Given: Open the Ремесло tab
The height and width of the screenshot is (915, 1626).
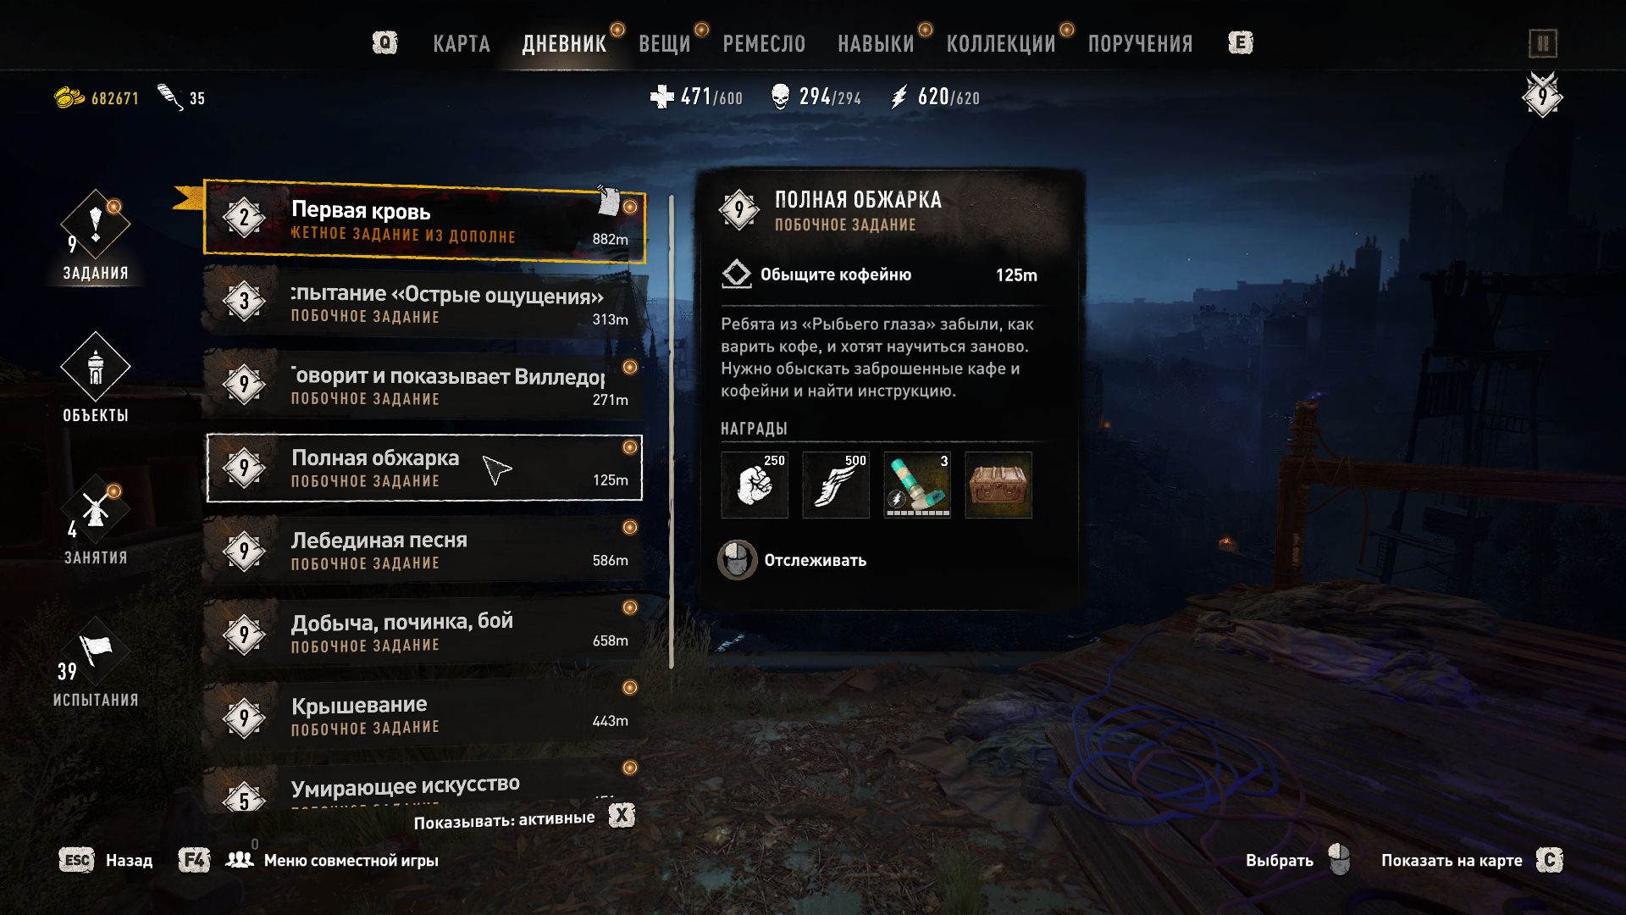Looking at the screenshot, I should coord(764,43).
